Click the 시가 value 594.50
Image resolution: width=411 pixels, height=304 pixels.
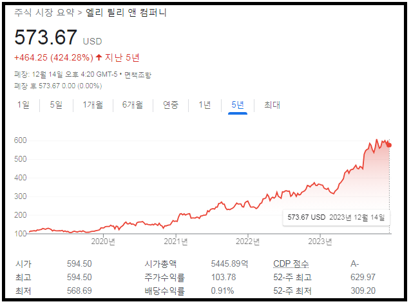pos(79,263)
